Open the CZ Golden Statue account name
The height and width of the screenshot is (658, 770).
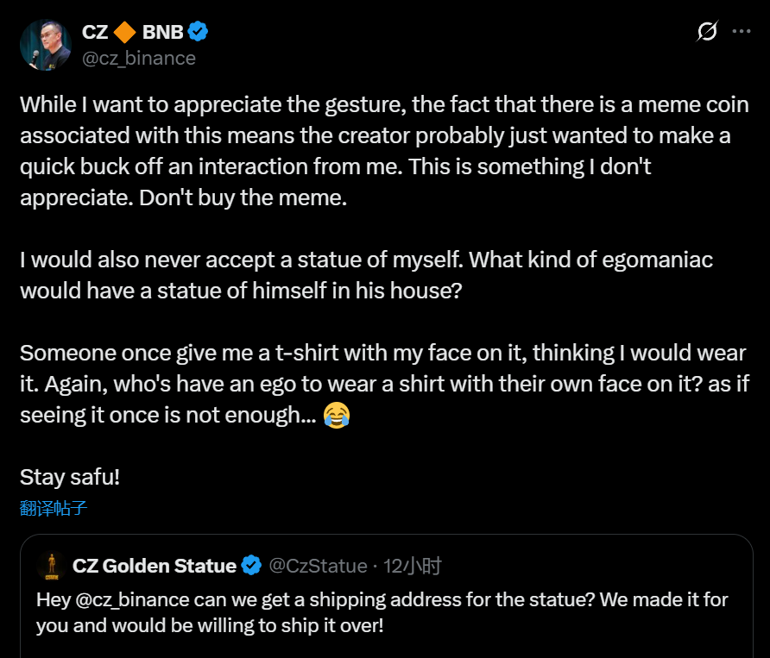[x=155, y=566]
